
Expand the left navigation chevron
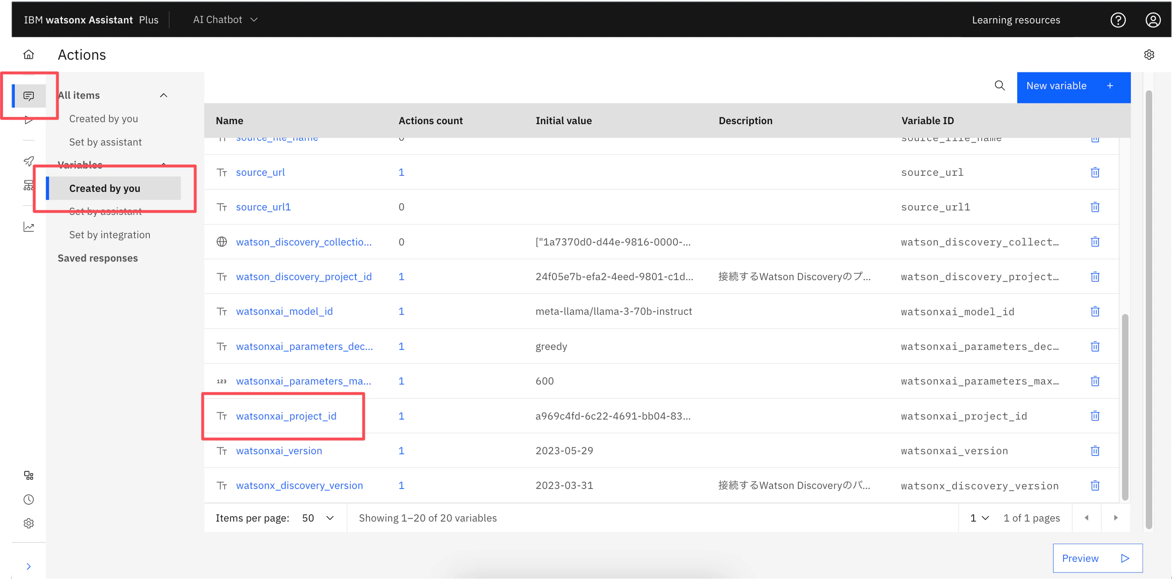tap(29, 566)
